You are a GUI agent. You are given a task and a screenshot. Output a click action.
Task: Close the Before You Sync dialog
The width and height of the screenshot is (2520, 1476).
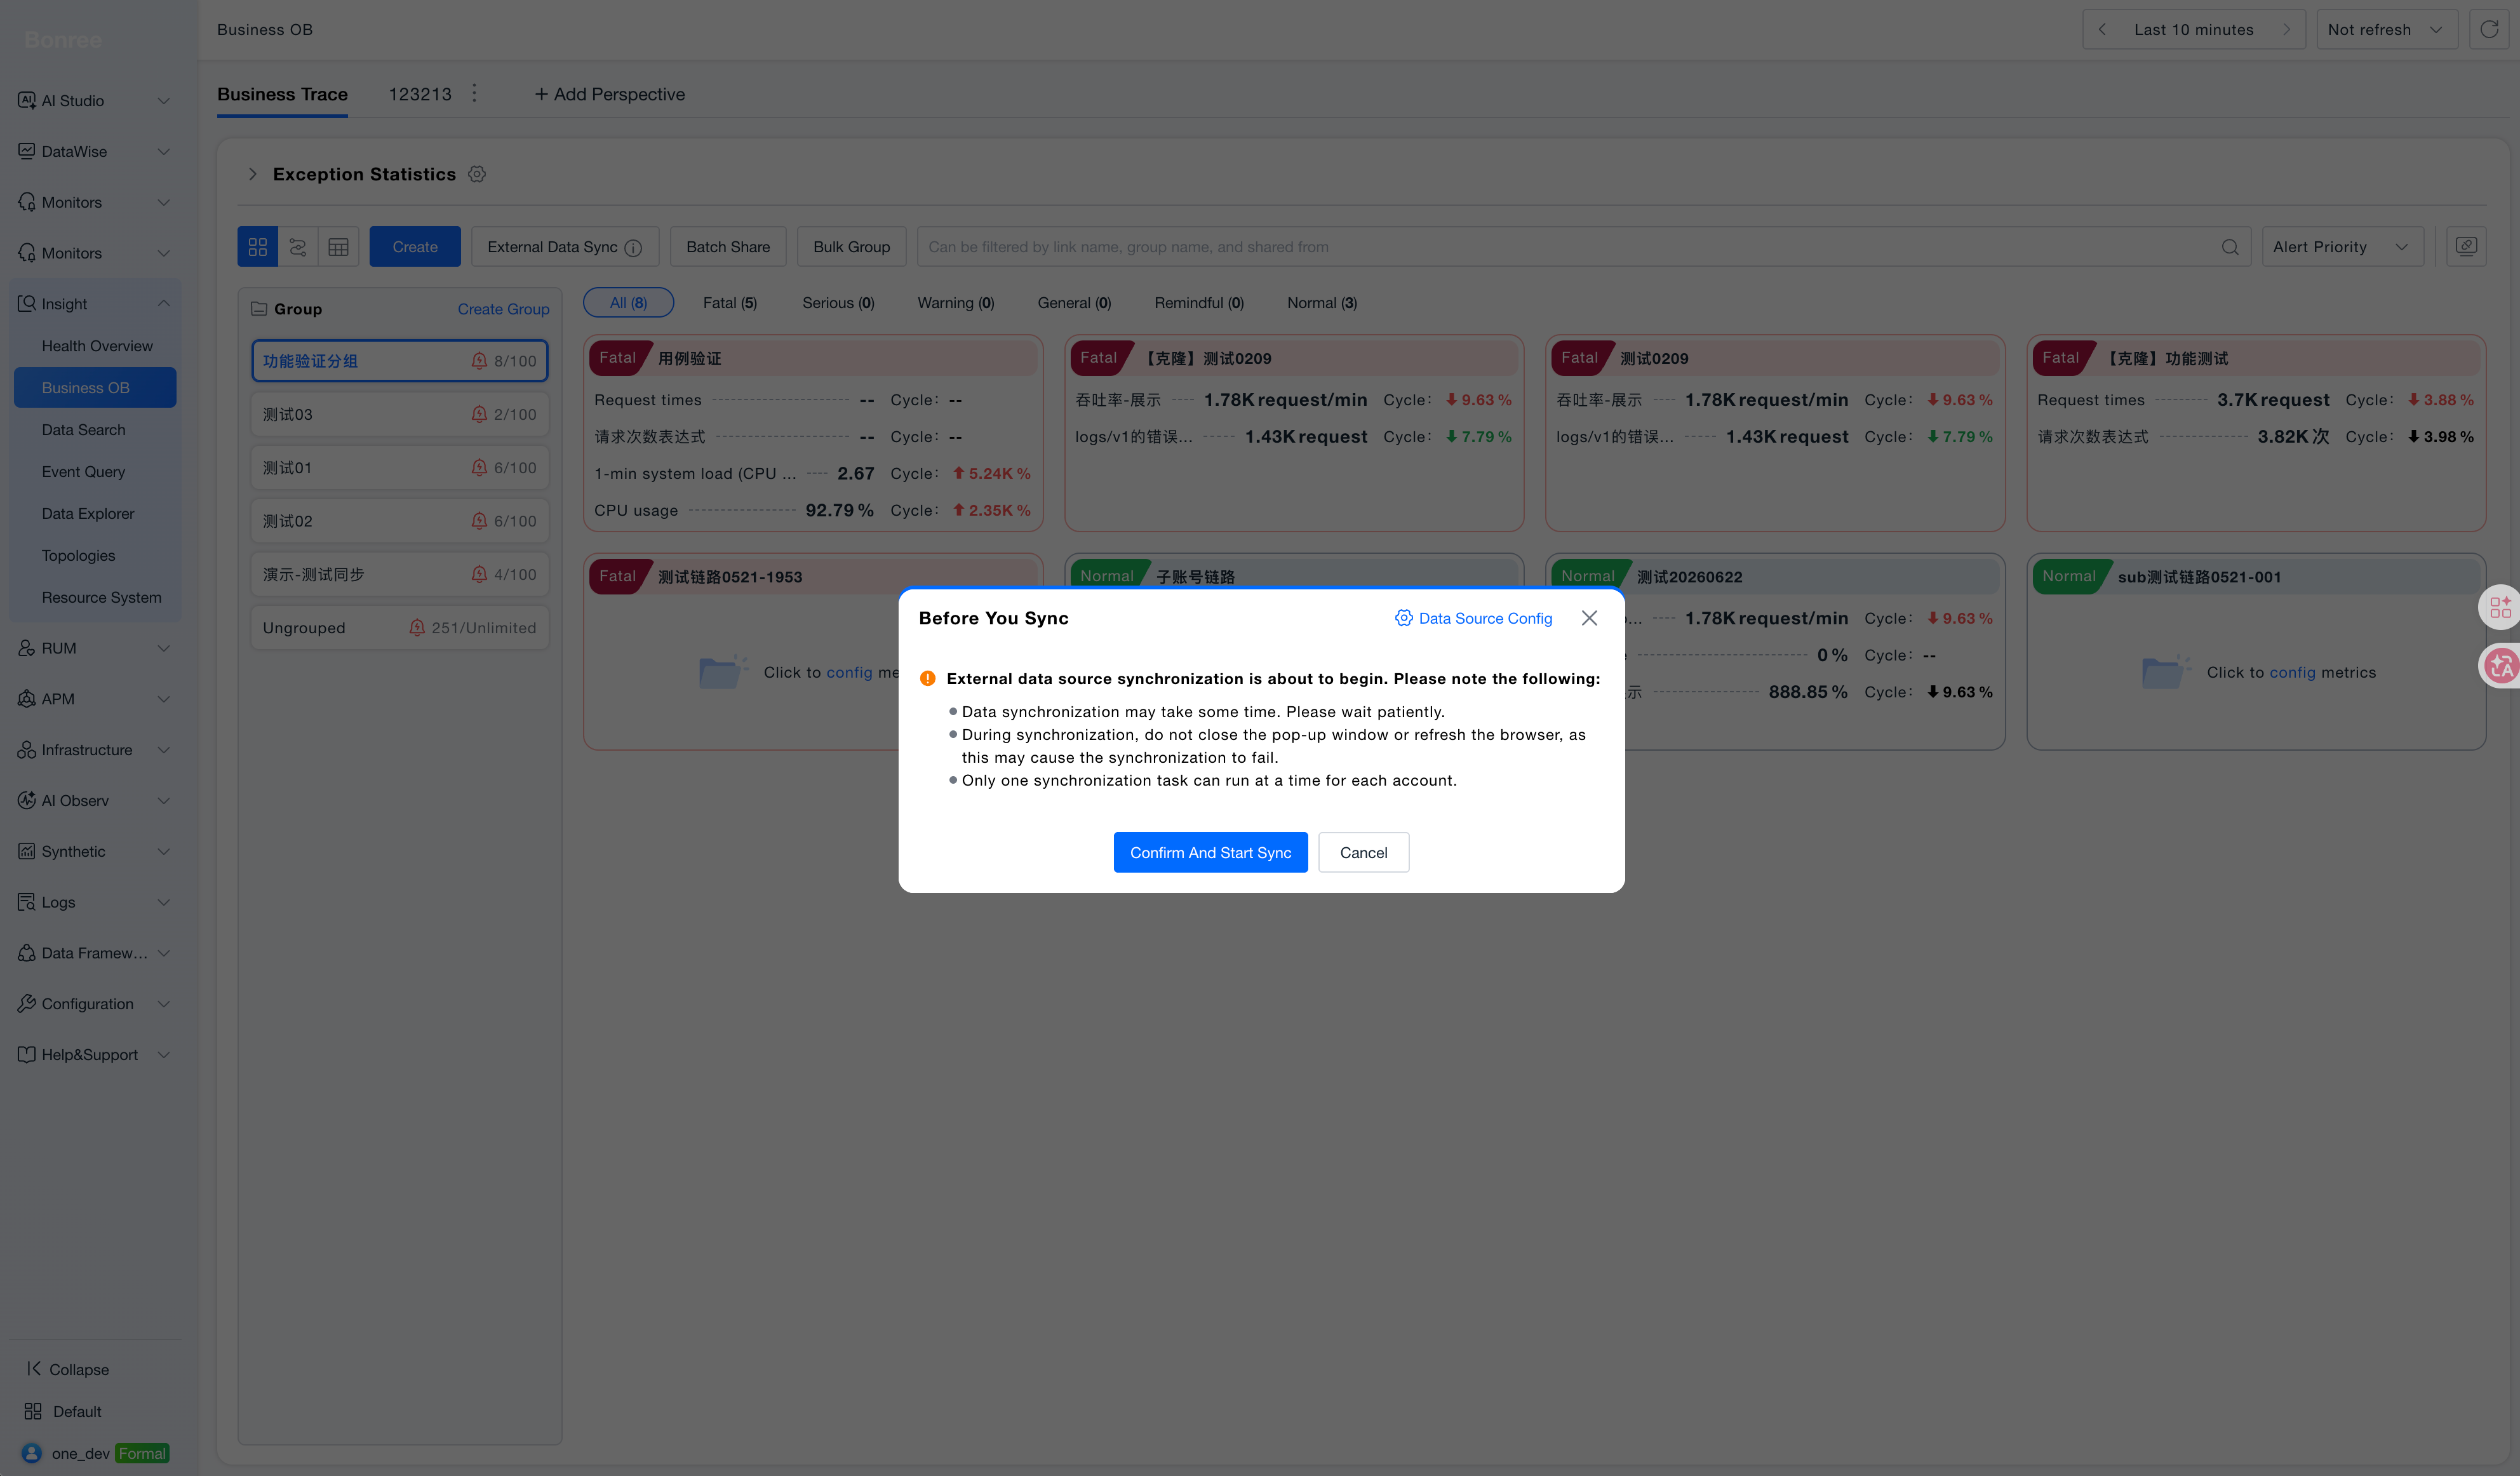click(1589, 618)
